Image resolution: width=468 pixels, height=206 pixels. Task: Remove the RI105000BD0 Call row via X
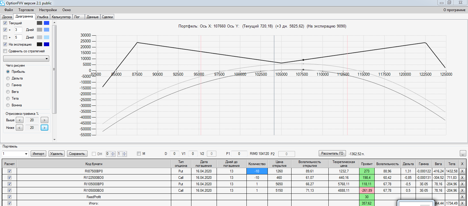[462, 191]
